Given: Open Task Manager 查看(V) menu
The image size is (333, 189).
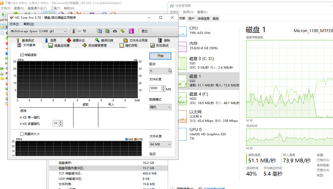Looking at the screenshot, I should (202, 12).
